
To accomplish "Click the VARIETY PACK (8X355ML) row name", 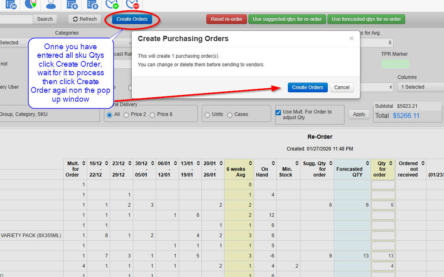I will 31,235.
